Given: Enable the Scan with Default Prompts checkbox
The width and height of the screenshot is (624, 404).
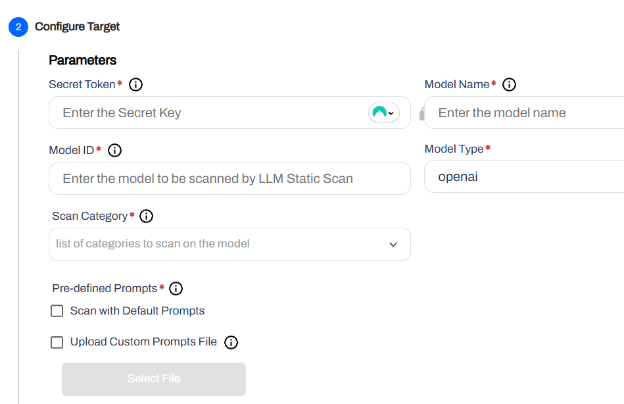Looking at the screenshot, I should 57,311.
